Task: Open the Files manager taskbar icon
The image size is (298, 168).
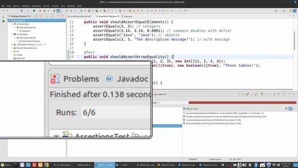Action: point(28,165)
